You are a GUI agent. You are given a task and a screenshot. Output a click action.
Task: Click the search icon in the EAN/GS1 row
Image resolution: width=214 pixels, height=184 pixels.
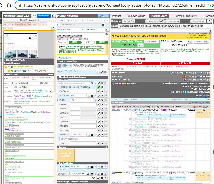pyautogui.click(x=88, y=135)
